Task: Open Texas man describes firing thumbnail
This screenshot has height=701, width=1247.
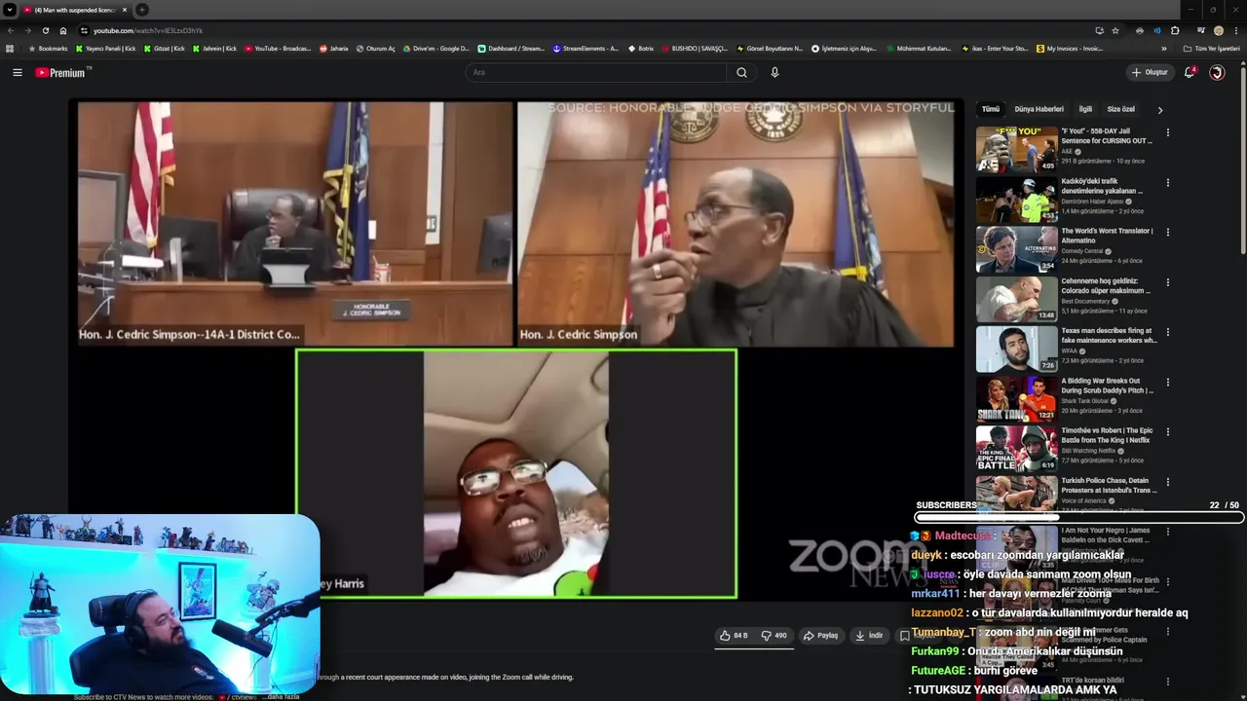Action: 1016,349
